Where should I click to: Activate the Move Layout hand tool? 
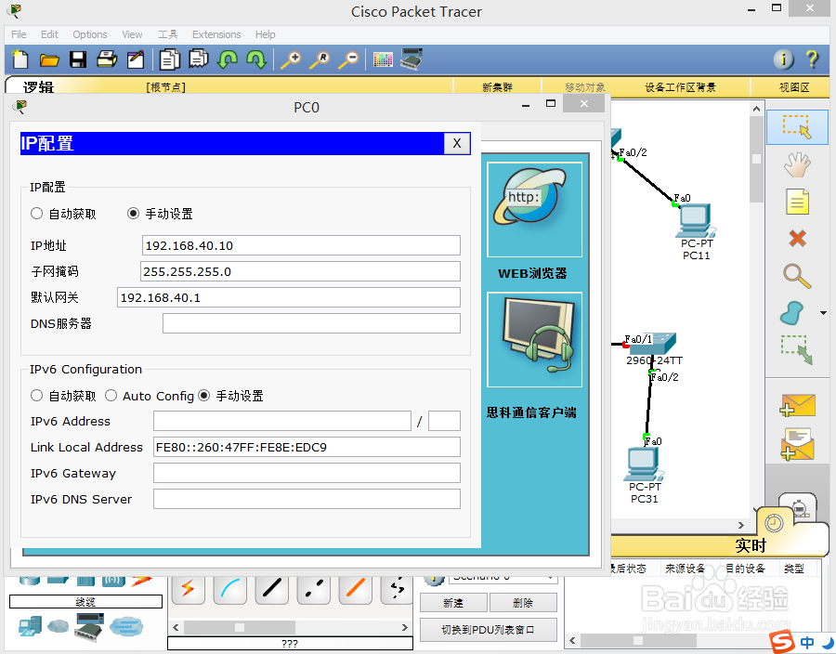797,164
